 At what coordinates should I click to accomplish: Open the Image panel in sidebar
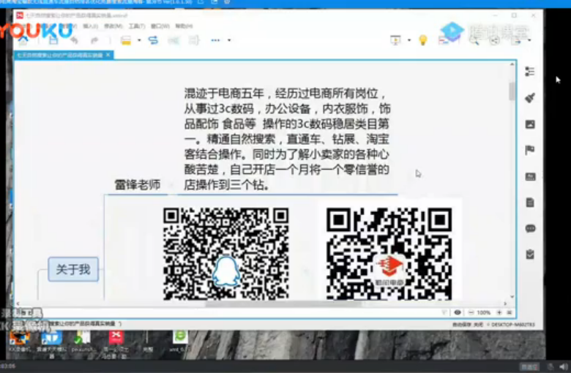[x=530, y=124]
